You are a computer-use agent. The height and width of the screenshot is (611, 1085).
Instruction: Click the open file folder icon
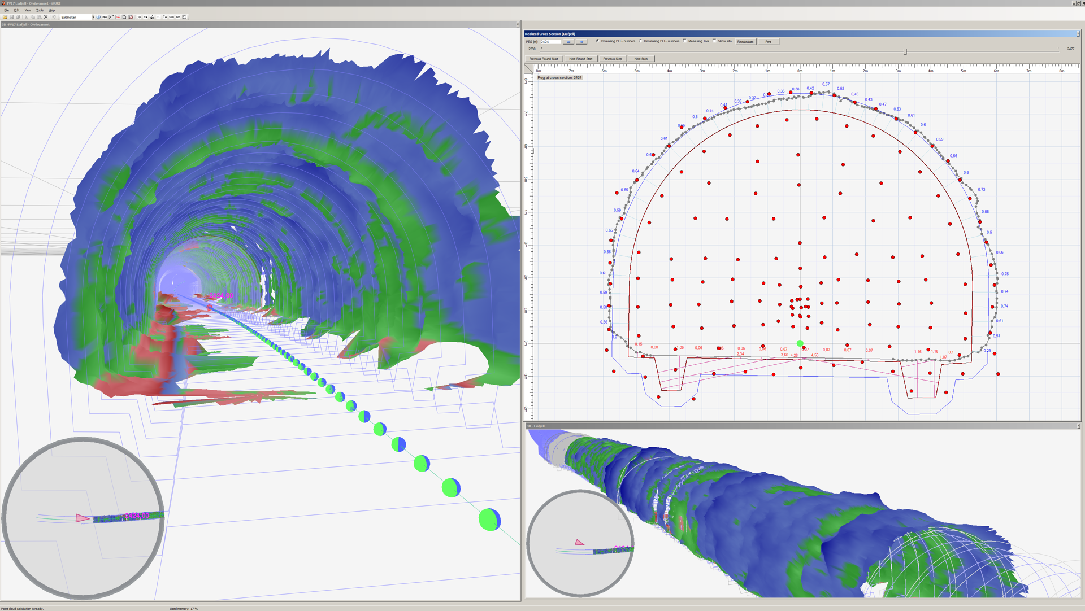(x=5, y=17)
